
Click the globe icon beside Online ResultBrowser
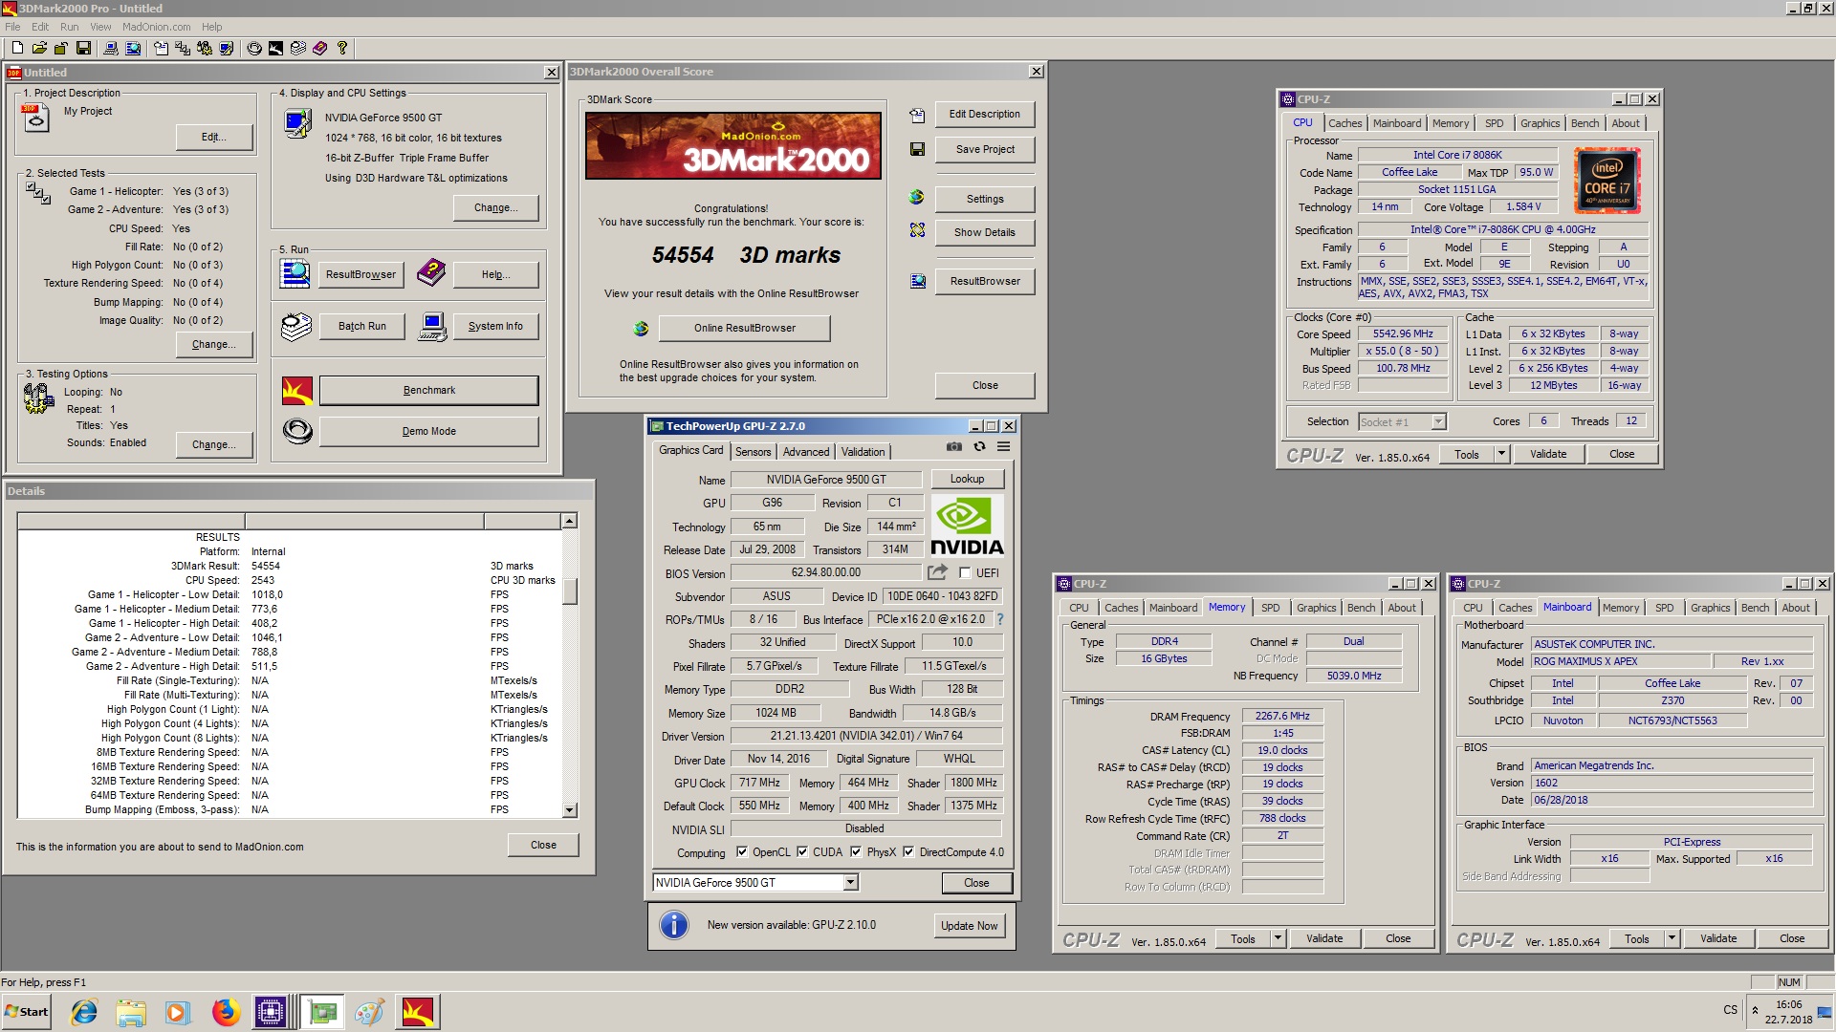tap(641, 329)
